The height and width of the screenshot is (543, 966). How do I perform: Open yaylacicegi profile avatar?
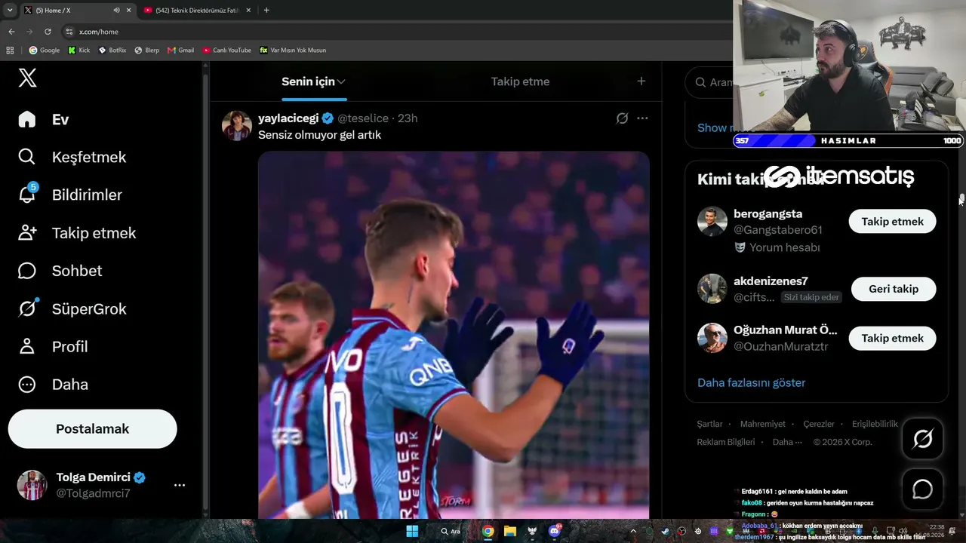point(236,126)
